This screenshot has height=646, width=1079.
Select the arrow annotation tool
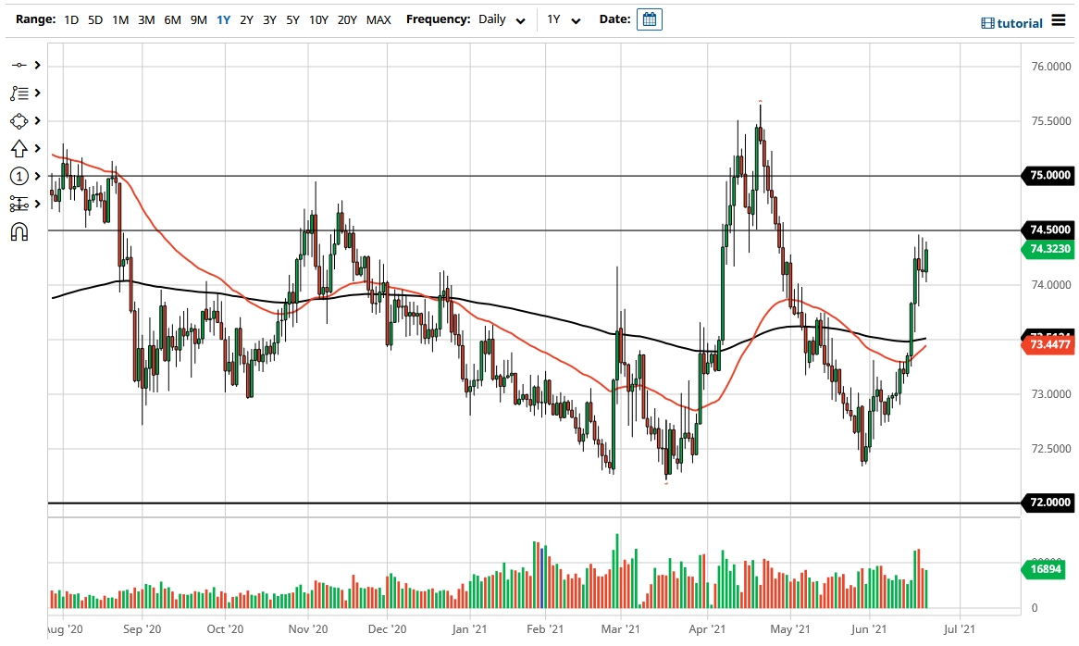pyautogui.click(x=19, y=148)
